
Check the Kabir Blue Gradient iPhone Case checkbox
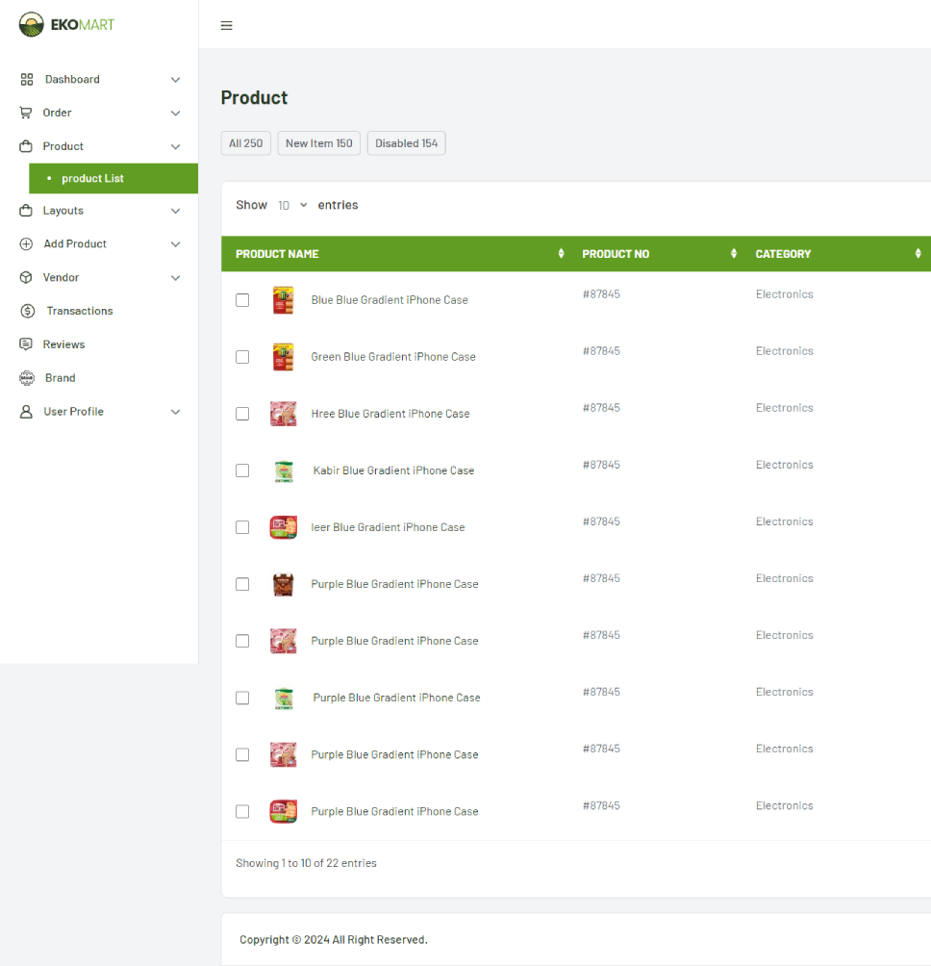(x=242, y=470)
